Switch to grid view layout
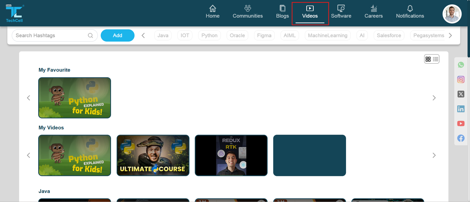 tap(428, 59)
